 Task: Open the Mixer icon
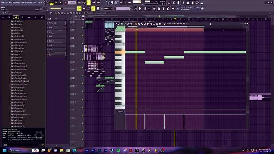click(x=149, y=8)
